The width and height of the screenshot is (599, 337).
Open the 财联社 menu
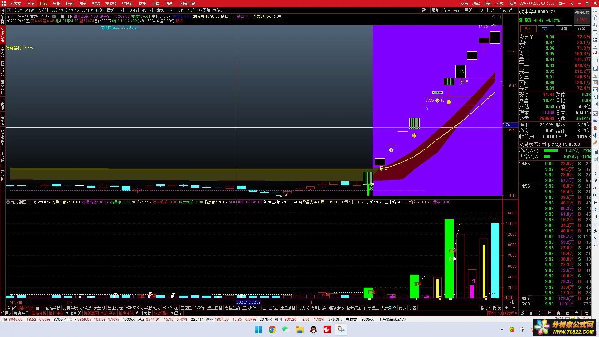[x=128, y=3]
